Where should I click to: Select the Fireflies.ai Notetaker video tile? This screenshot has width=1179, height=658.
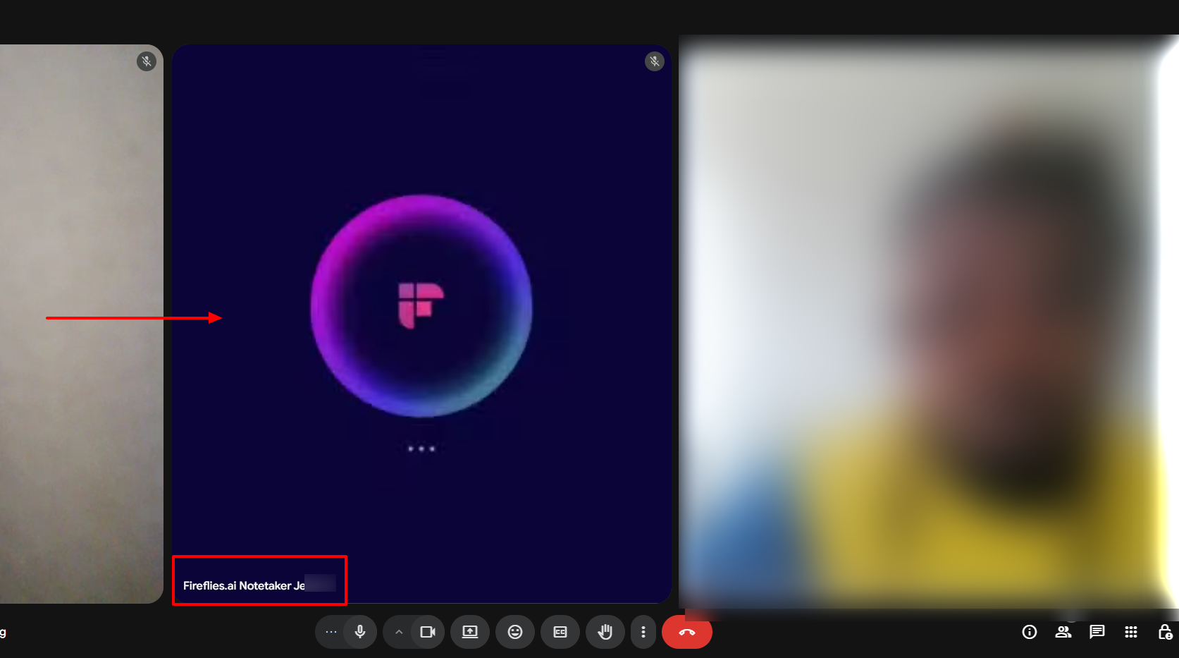pos(421,324)
